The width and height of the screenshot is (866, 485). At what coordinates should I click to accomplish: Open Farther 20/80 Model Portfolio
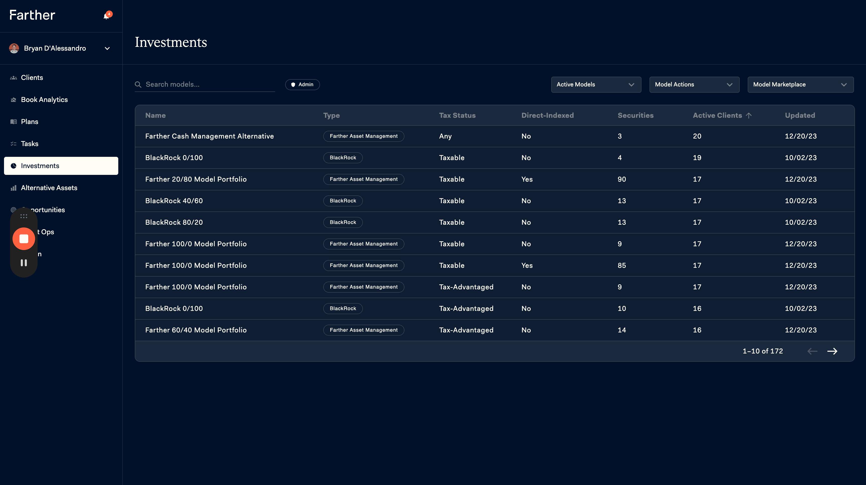pyautogui.click(x=495, y=179)
